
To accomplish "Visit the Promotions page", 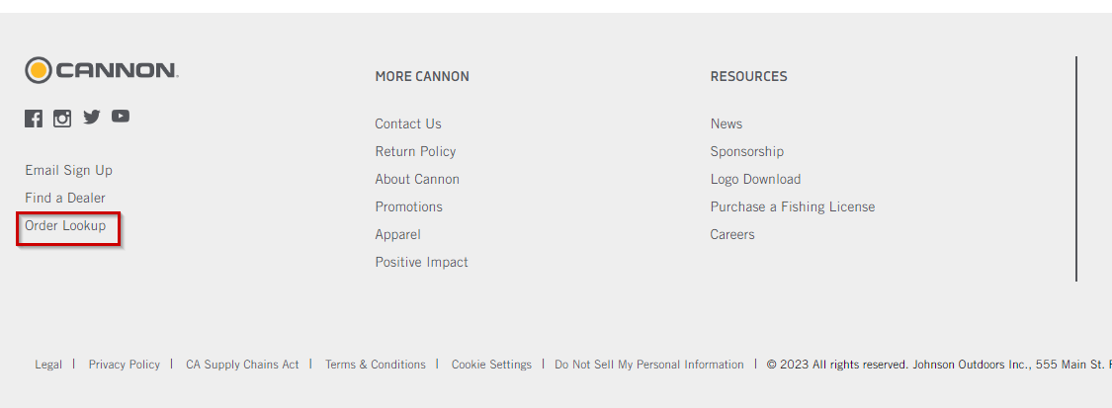I will [408, 206].
